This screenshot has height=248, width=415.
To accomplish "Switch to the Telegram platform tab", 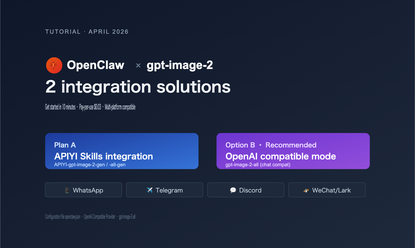I will pyautogui.click(x=164, y=190).
